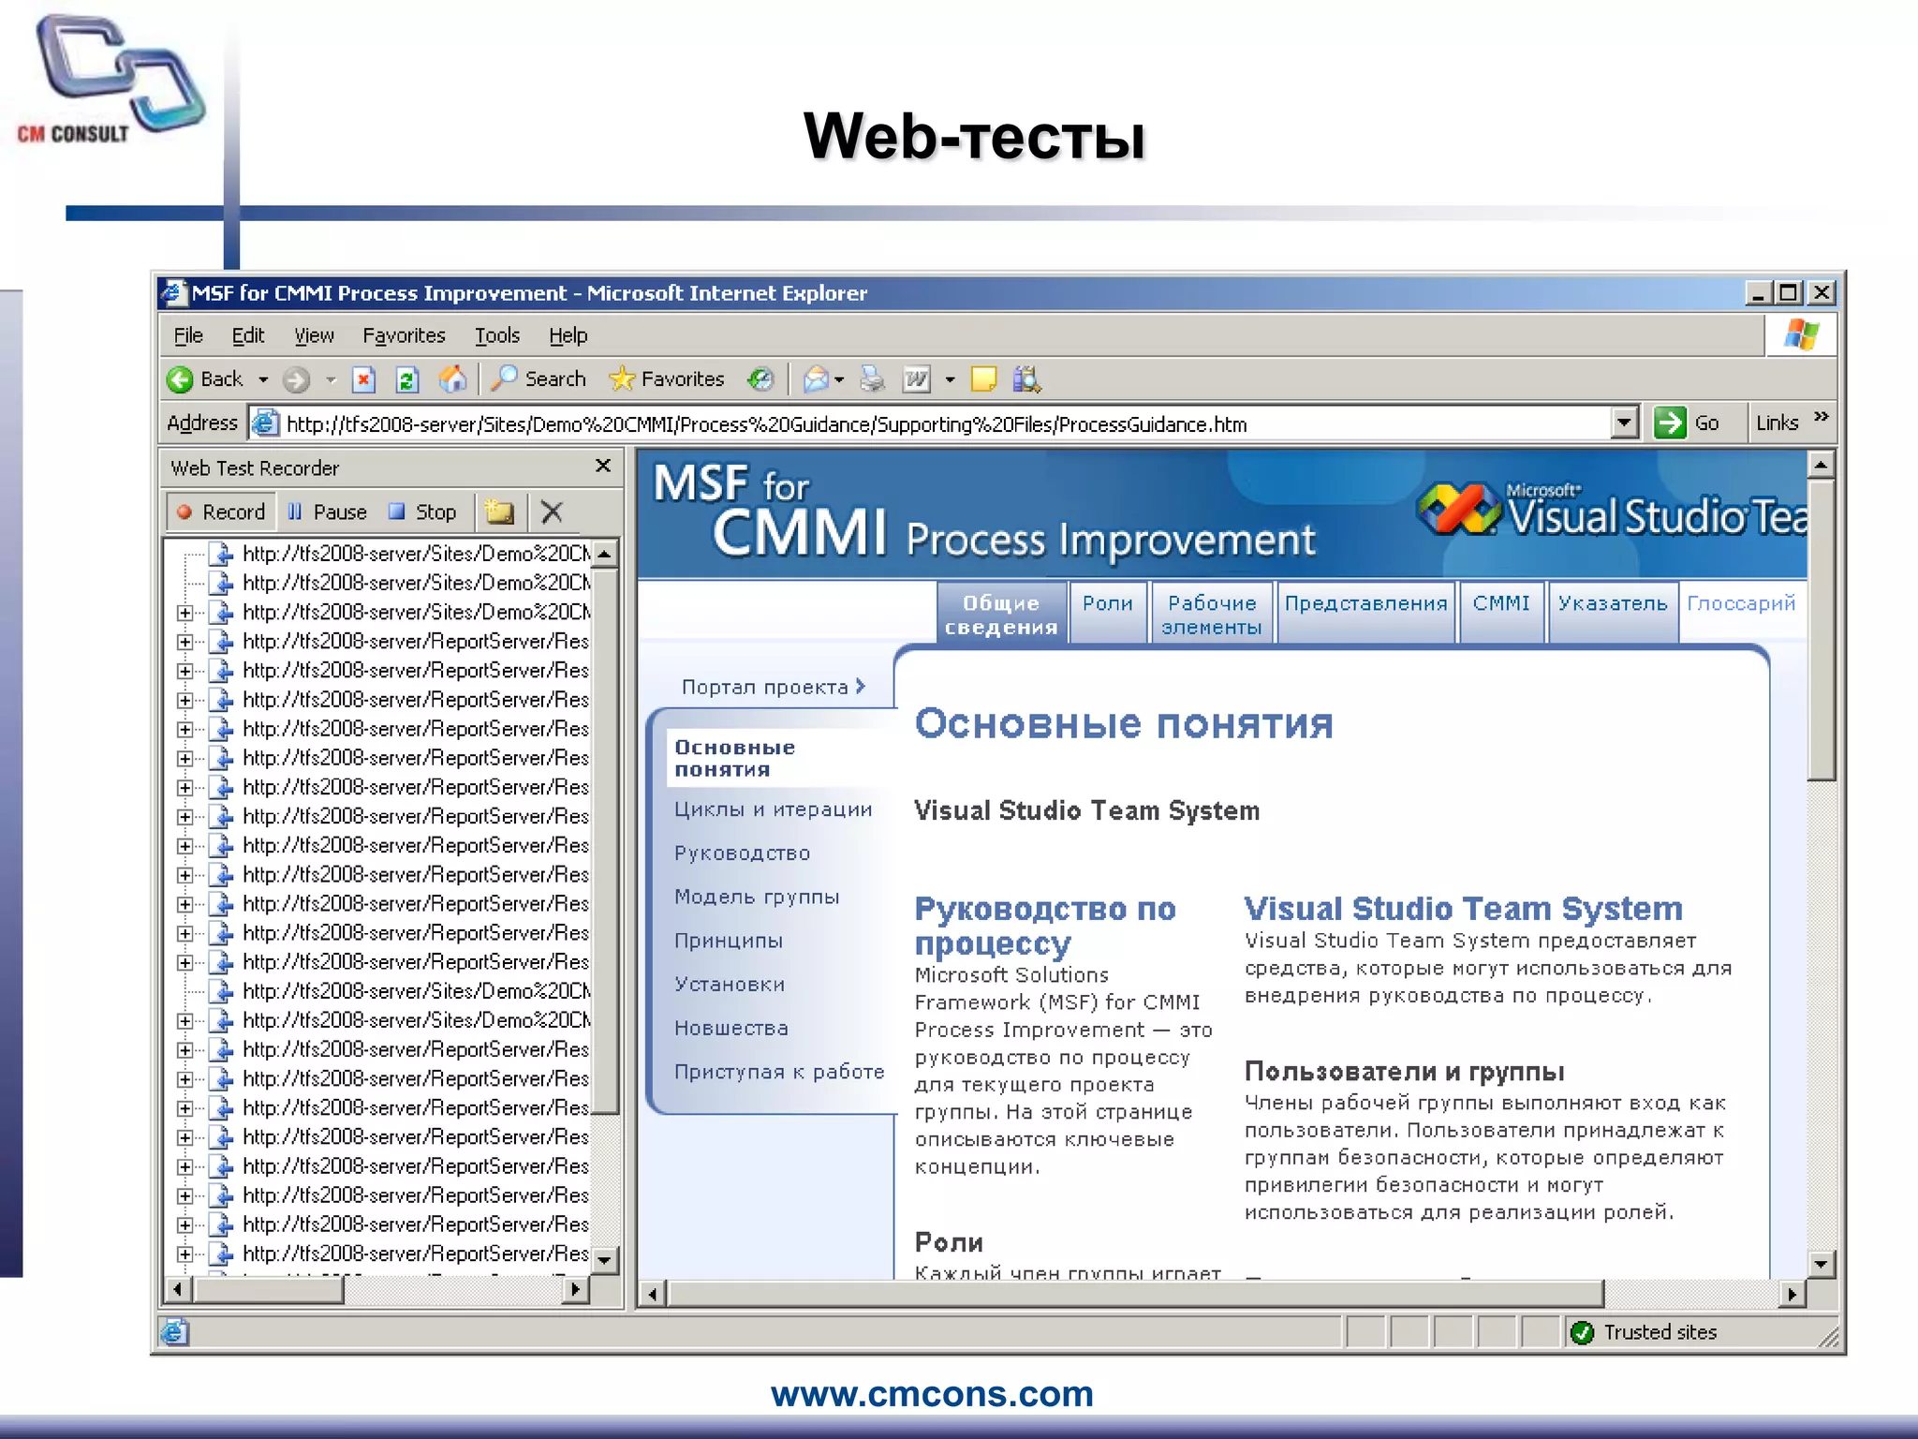Open the Tools menu

[496, 335]
